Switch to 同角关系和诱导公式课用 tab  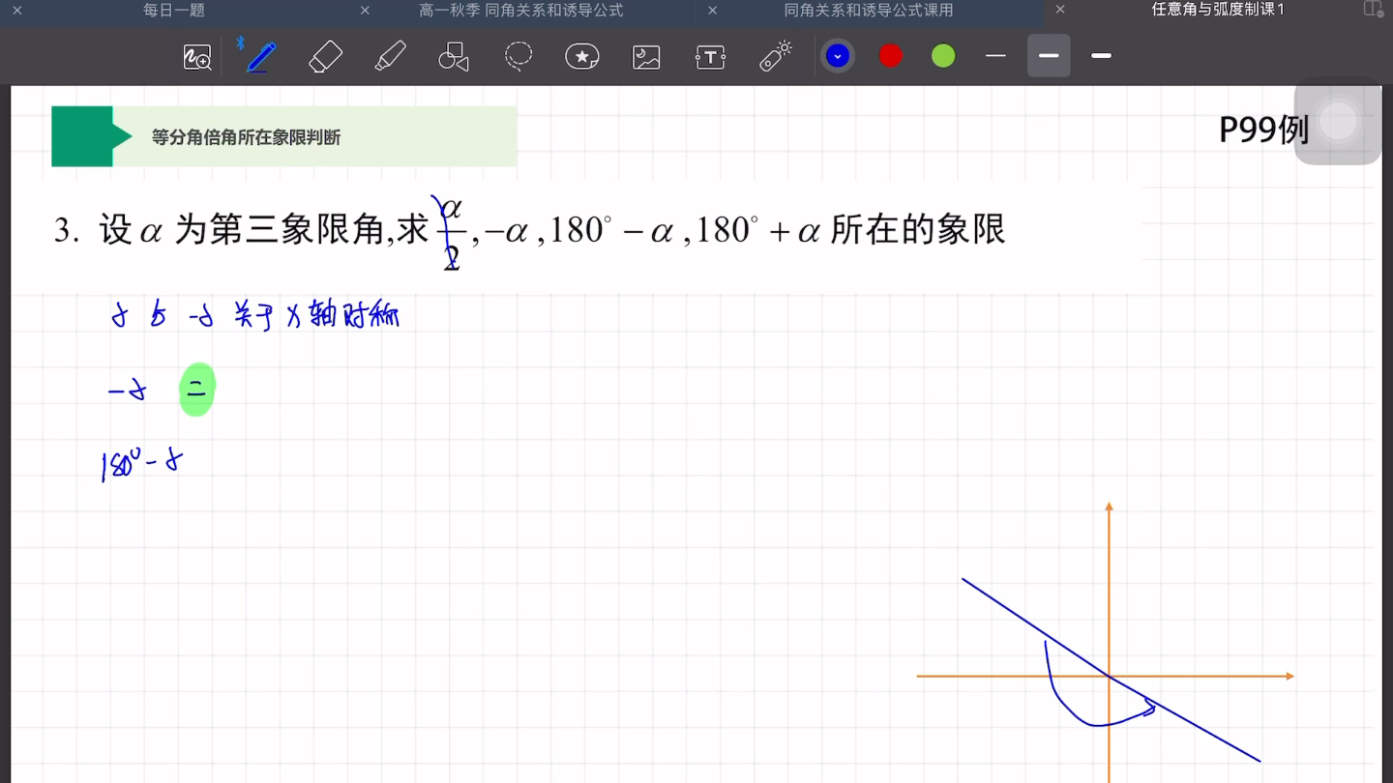coord(869,11)
